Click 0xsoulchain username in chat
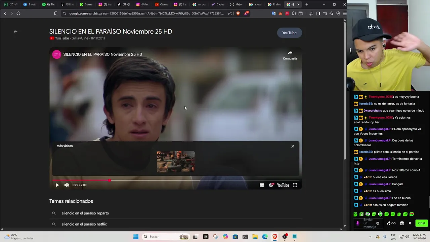Viewport: 430px width, 242px height. point(373,111)
